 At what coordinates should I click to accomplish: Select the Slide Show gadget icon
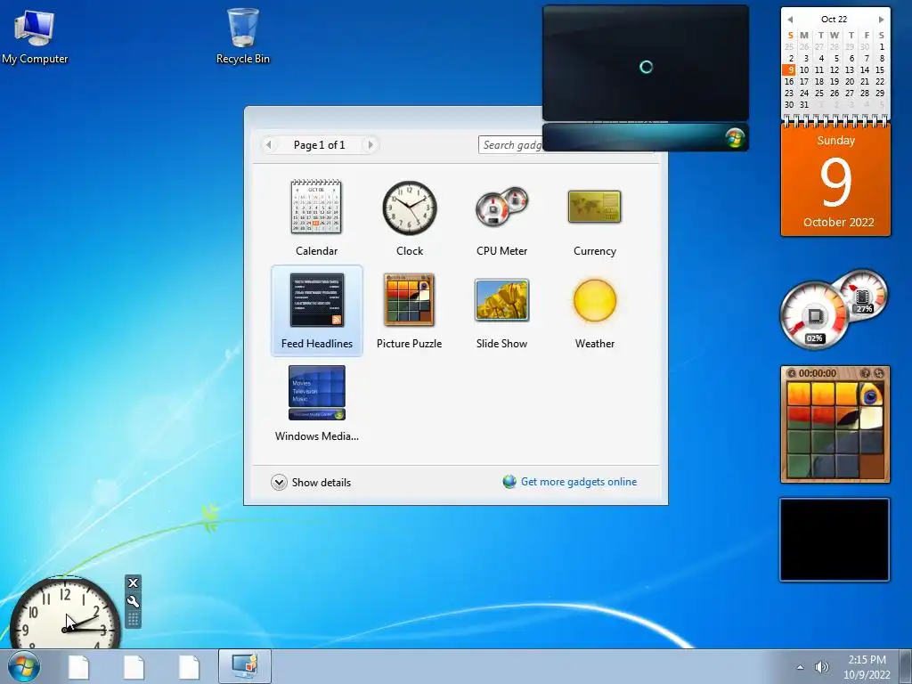(x=502, y=300)
